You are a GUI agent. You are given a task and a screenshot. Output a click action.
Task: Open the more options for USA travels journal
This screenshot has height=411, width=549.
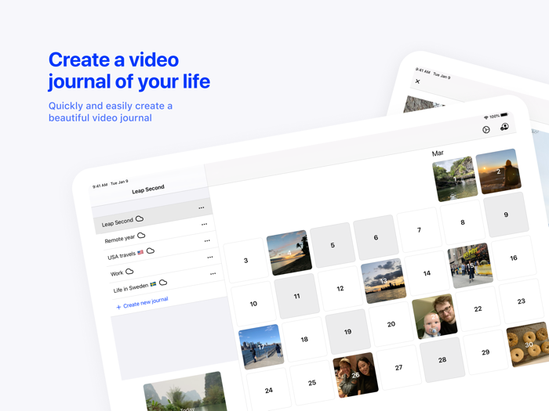click(207, 240)
